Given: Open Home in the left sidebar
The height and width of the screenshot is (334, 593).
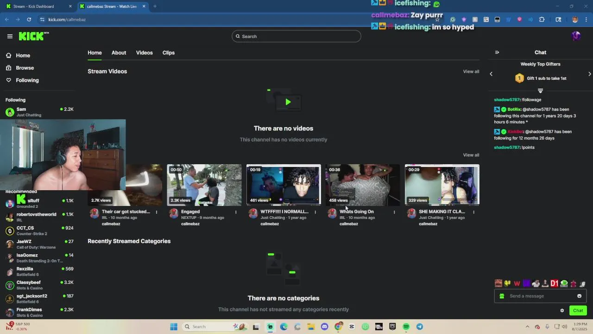Looking at the screenshot, I should point(18,55).
